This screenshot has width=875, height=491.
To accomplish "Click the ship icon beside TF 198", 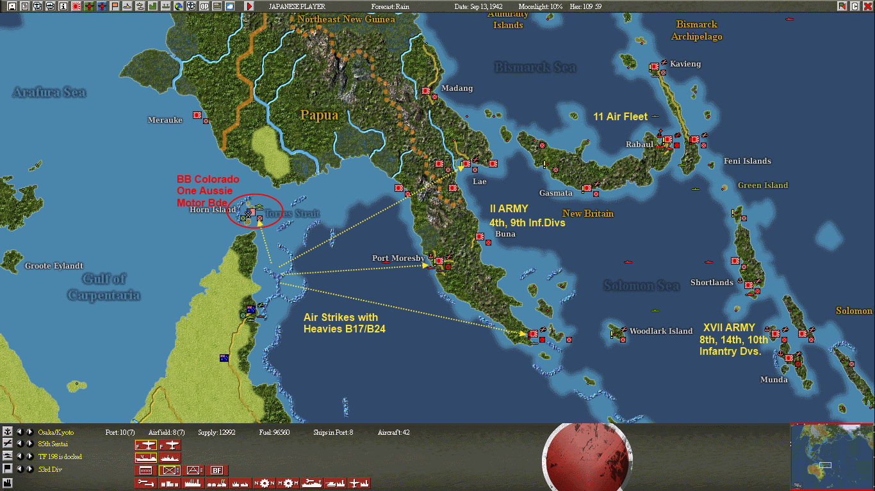I will tap(8, 456).
